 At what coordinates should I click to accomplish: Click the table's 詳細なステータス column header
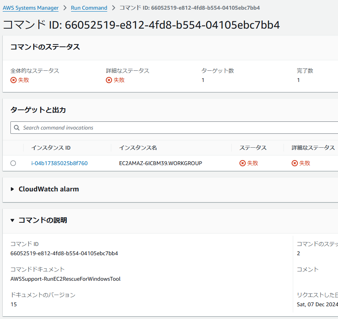pyautogui.click(x=313, y=148)
